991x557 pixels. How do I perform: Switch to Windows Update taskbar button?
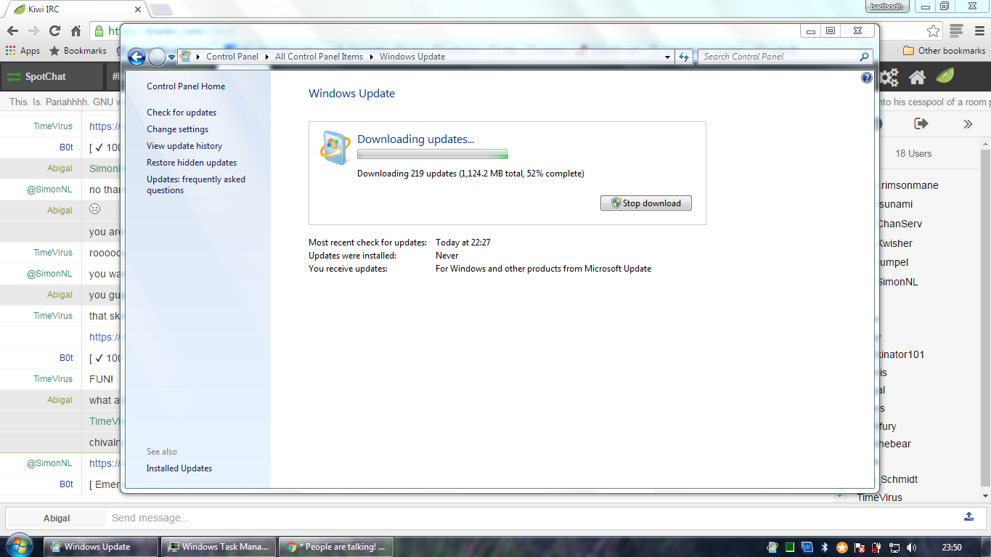[x=101, y=547]
